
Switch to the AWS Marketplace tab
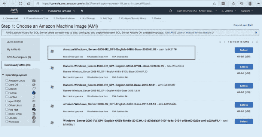tap(19, 57)
